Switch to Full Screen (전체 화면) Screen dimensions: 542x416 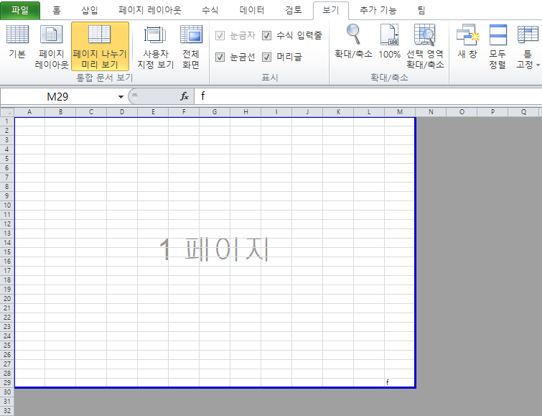click(191, 46)
